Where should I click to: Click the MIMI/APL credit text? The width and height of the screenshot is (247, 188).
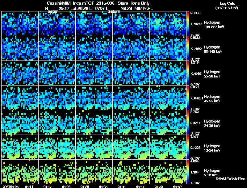tap(144, 8)
